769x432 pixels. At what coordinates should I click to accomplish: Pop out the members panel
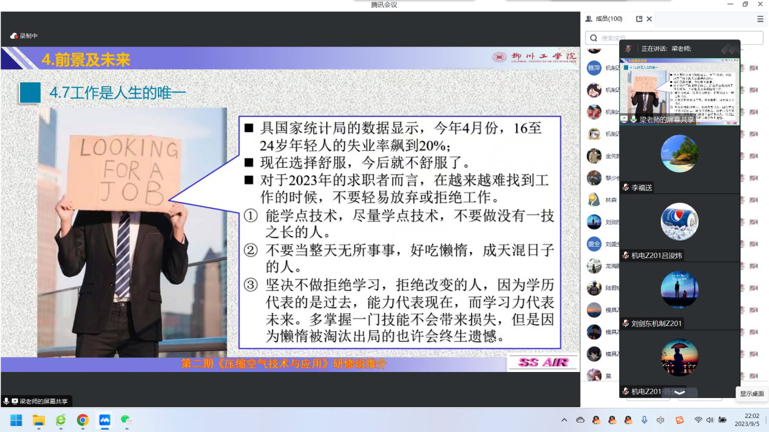[639, 19]
